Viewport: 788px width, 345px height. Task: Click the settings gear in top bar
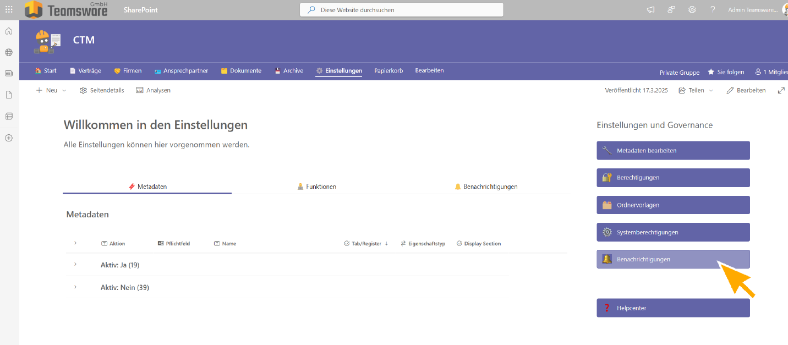coord(692,10)
